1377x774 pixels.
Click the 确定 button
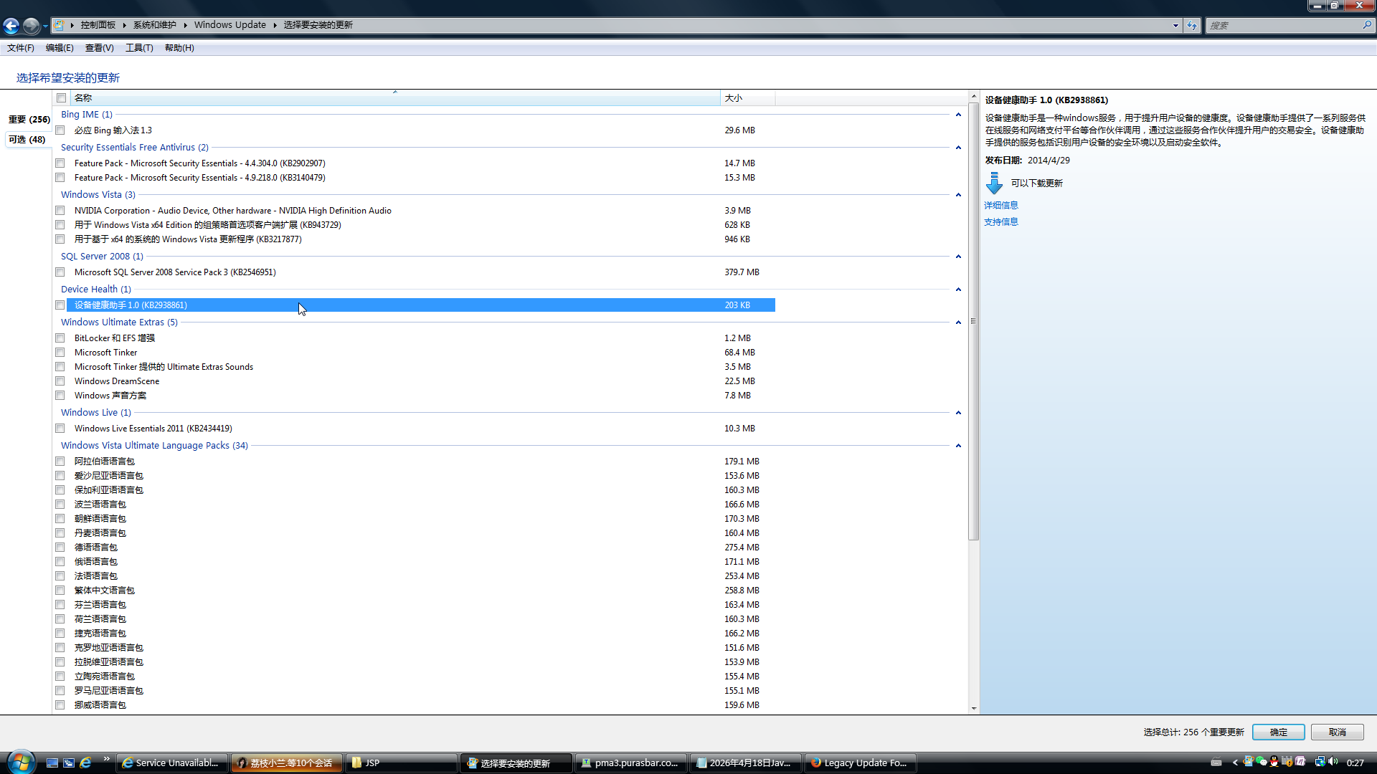(x=1278, y=732)
